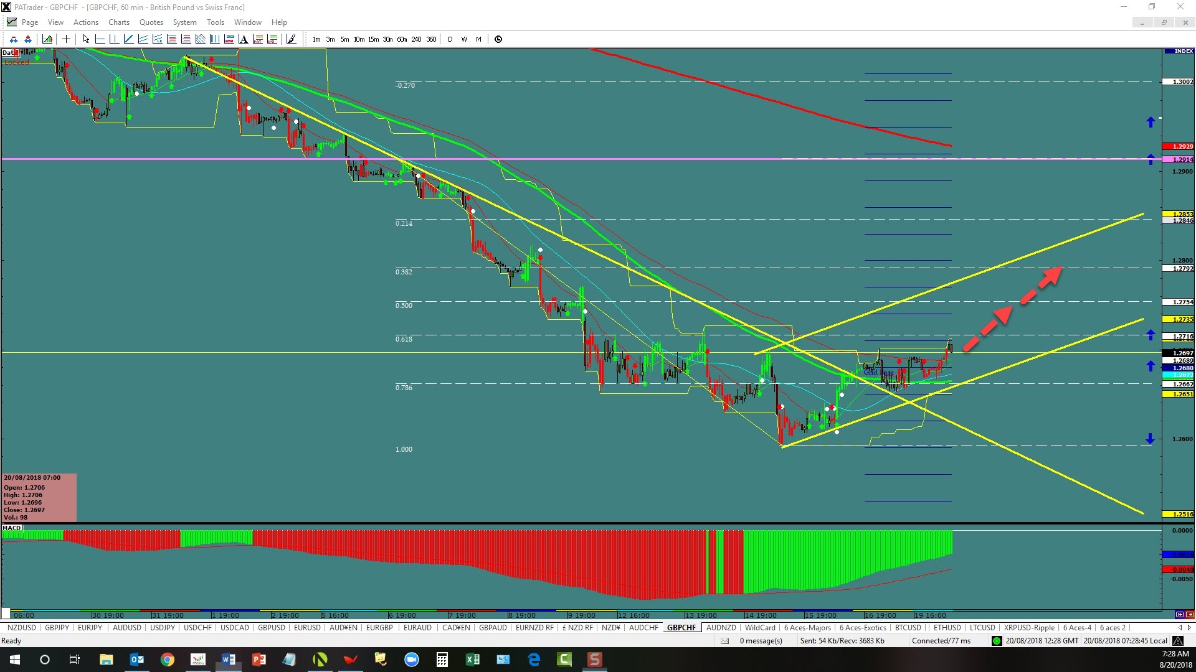Click the crosshair cursor tool
The width and height of the screenshot is (1196, 672).
66,39
